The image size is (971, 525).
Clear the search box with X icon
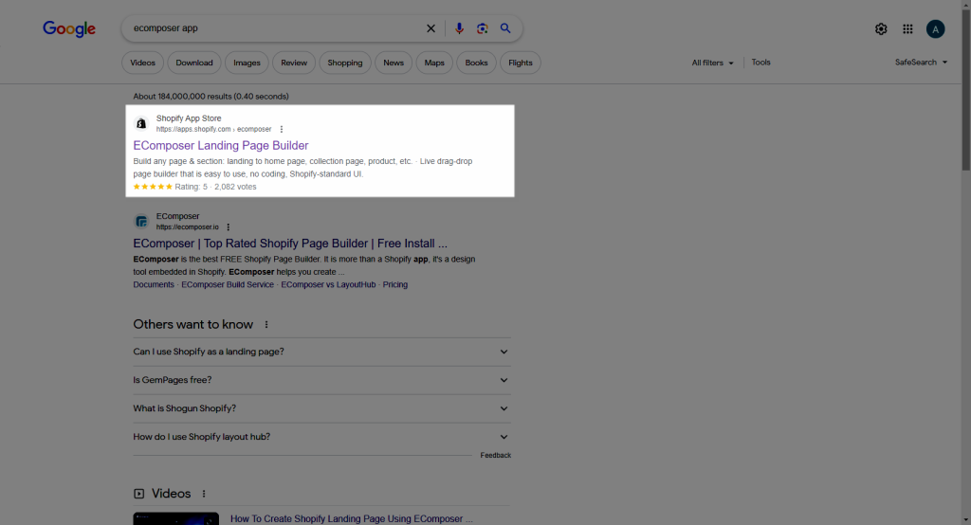431,28
